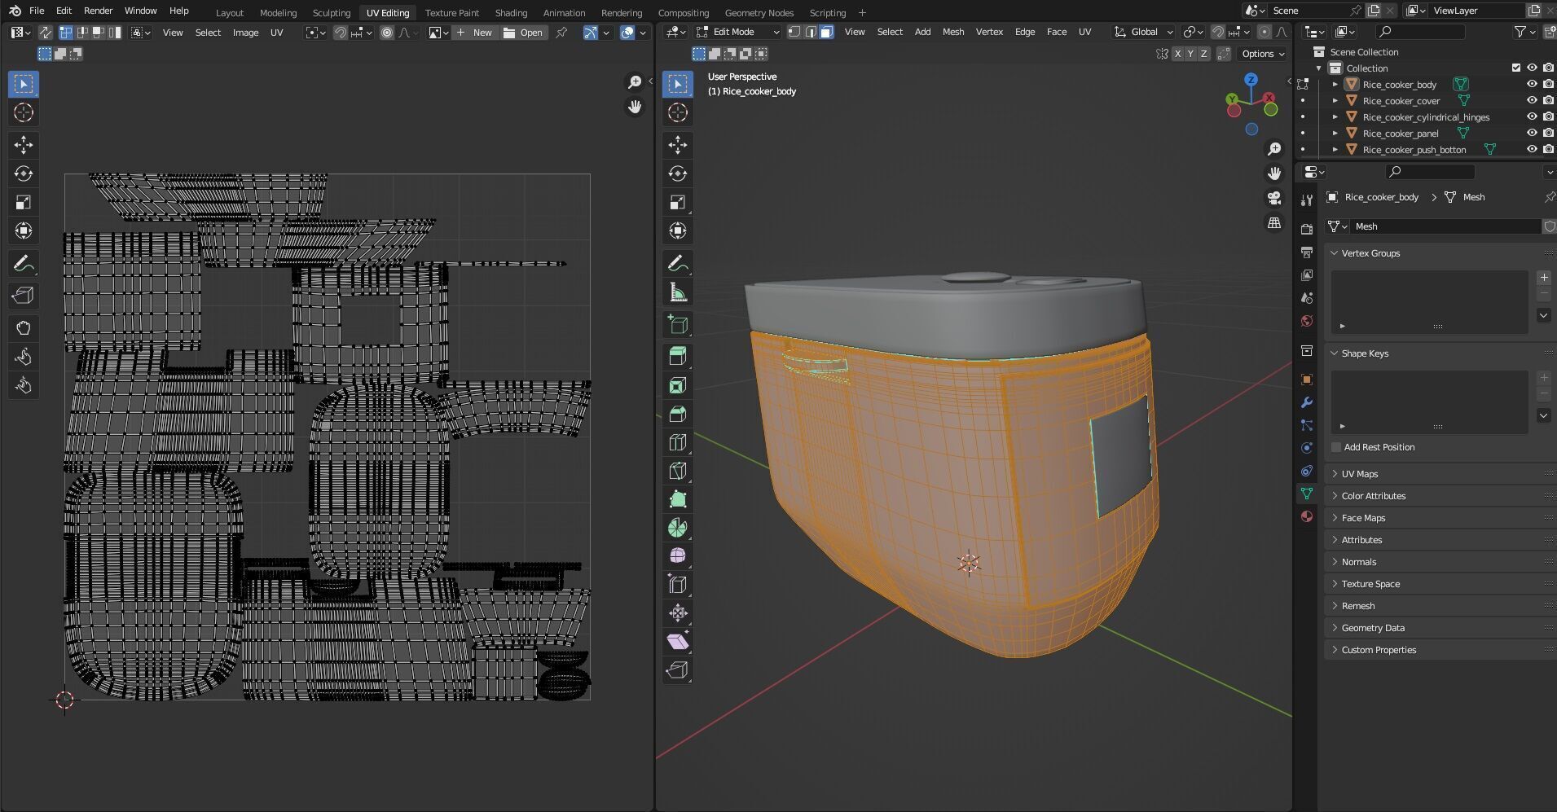Click the outliner search field
The width and height of the screenshot is (1557, 812).
coord(1420,32)
